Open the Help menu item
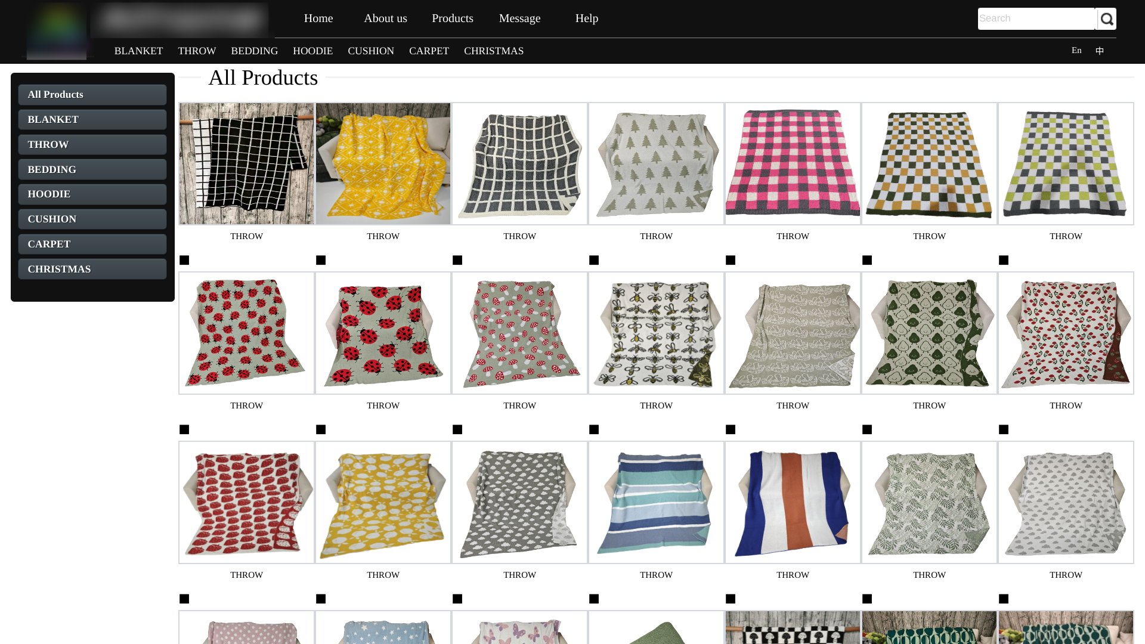The height and width of the screenshot is (644, 1145). pyautogui.click(x=587, y=18)
